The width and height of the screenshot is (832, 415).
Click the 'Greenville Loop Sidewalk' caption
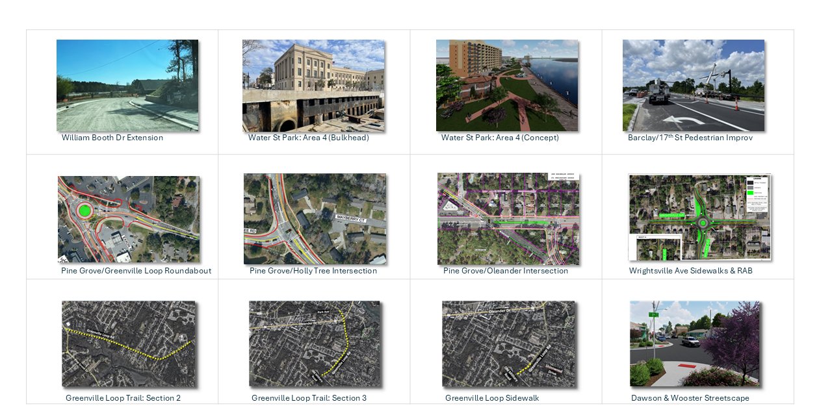(x=492, y=398)
